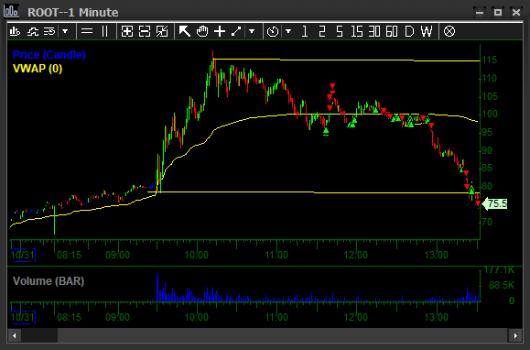Click the Price (Candle) legend label
This screenshot has width=530, height=350.
(x=49, y=54)
